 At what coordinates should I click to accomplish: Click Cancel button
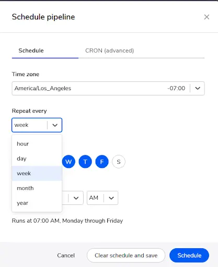(66, 256)
